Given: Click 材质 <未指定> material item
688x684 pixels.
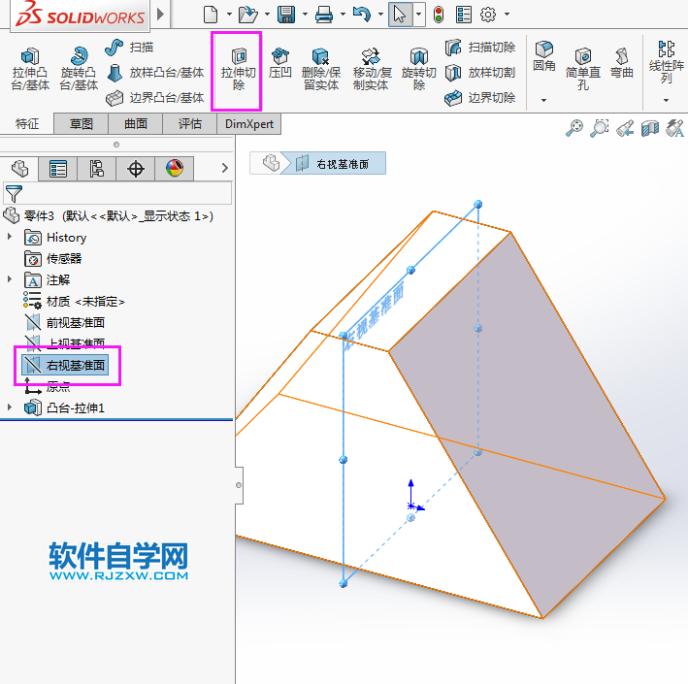Looking at the screenshot, I should click(74, 301).
